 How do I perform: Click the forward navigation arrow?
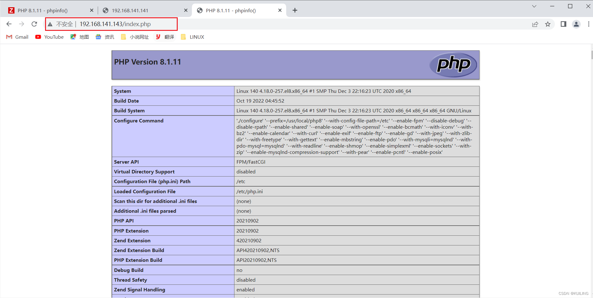pyautogui.click(x=21, y=24)
